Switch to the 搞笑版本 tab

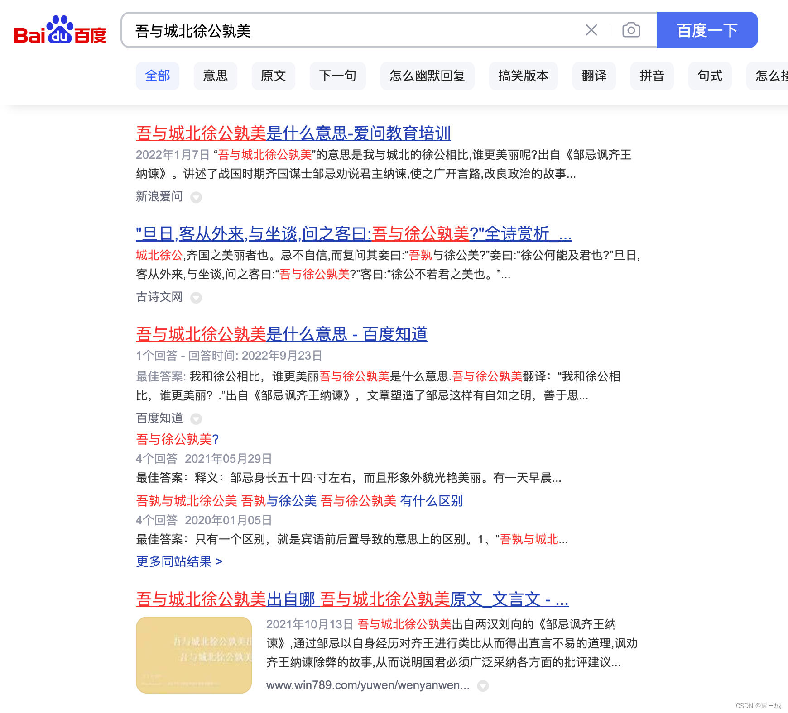click(524, 76)
